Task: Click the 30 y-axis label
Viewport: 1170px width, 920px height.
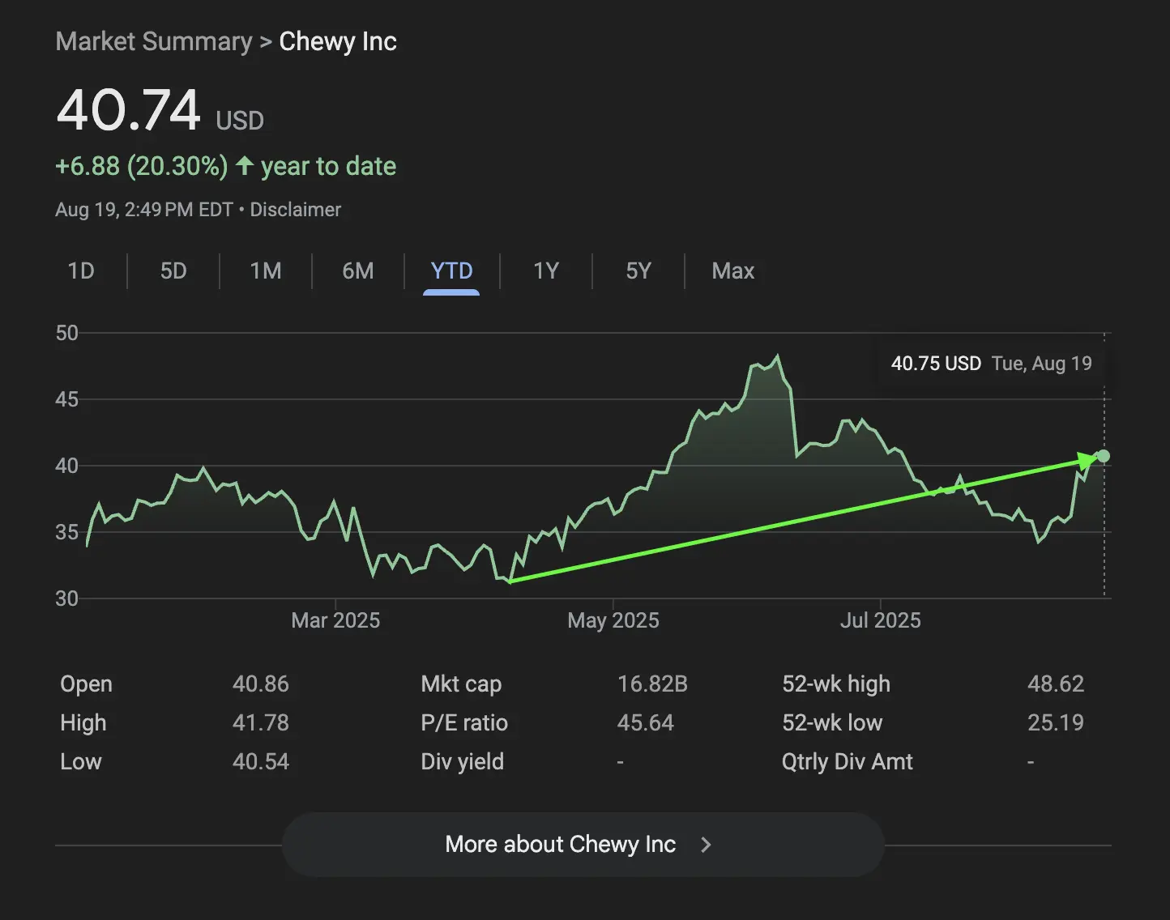Action: tap(67, 598)
